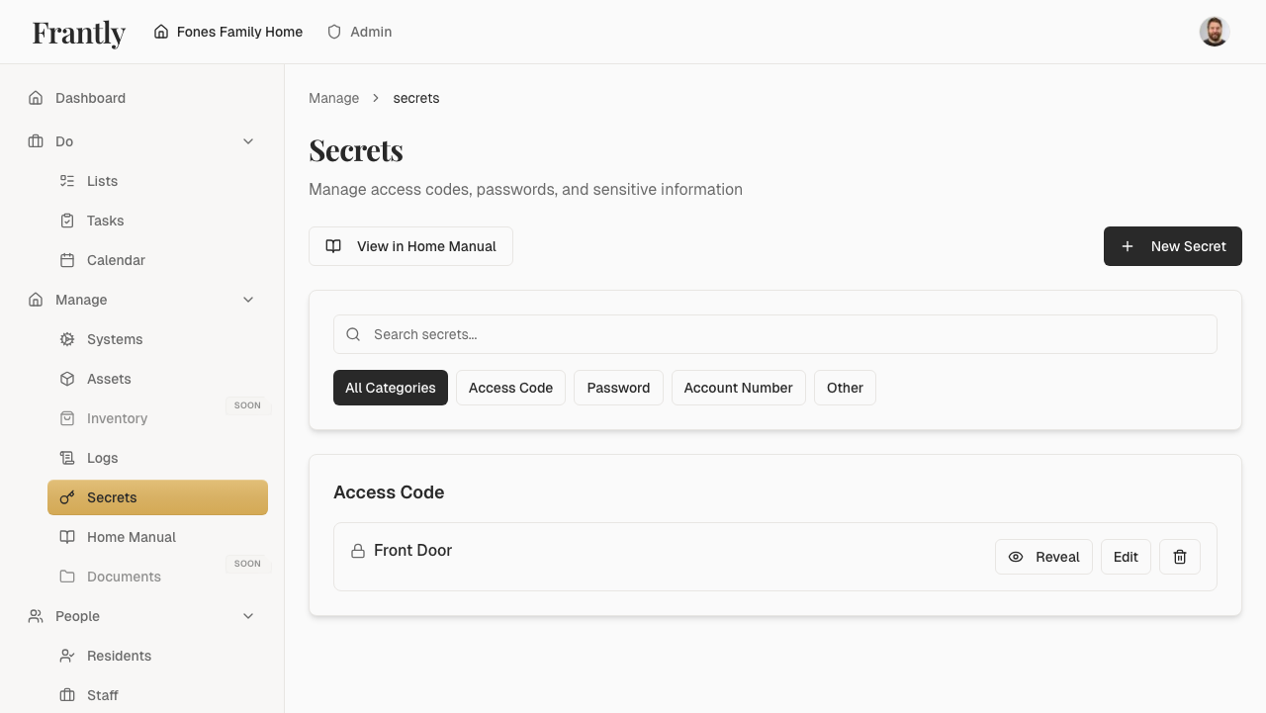Open the Admin menu in the top bar
The height and width of the screenshot is (713, 1266).
359,32
